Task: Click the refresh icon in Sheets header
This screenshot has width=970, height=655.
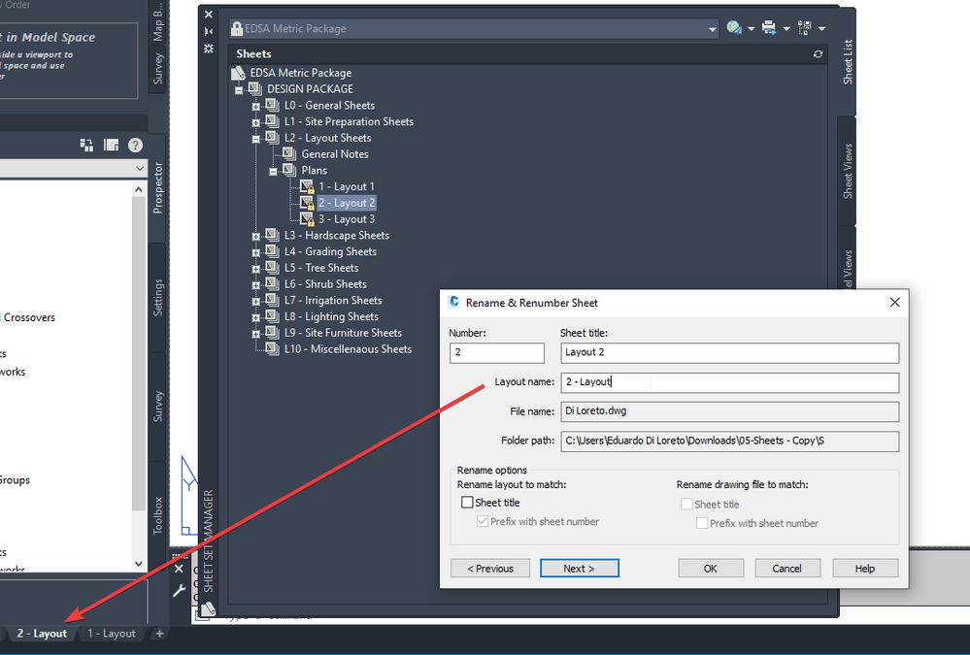Action: tap(818, 54)
